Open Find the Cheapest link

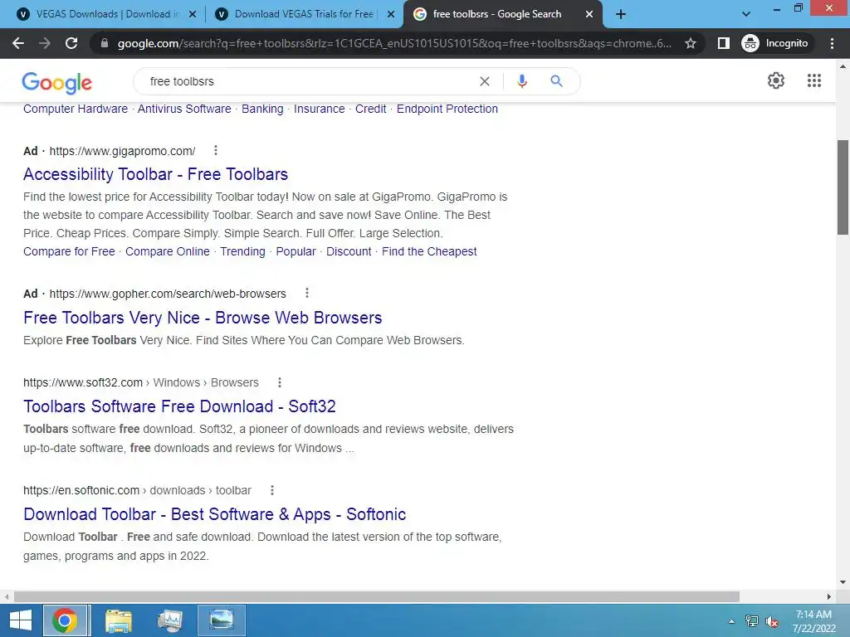coord(429,251)
